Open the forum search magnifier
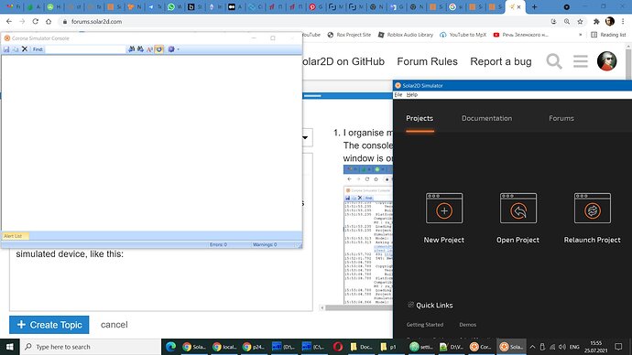Image resolution: width=632 pixels, height=355 pixels. click(554, 61)
